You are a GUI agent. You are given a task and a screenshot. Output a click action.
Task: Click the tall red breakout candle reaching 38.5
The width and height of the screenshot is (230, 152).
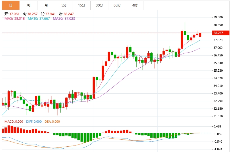tap(182, 40)
